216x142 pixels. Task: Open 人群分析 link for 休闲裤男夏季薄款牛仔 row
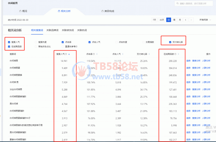pos(206,118)
